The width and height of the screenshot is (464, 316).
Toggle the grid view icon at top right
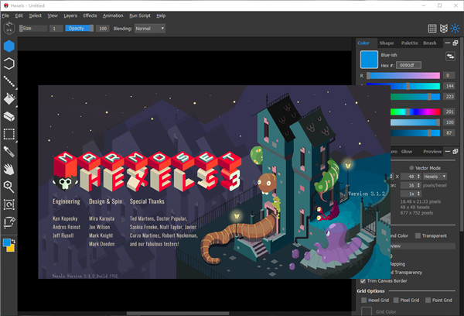[x=432, y=29]
